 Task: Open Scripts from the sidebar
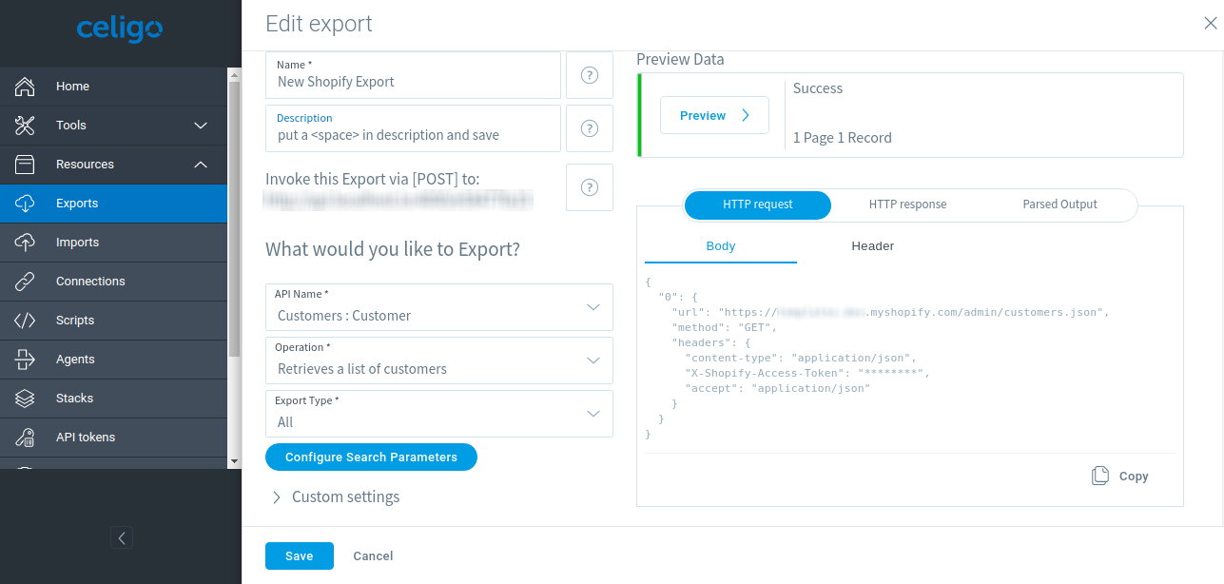coord(113,321)
